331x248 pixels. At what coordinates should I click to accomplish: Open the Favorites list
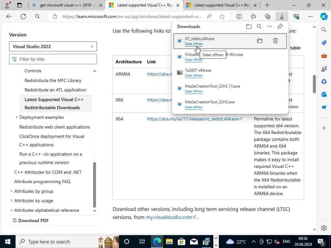tap(253, 16)
